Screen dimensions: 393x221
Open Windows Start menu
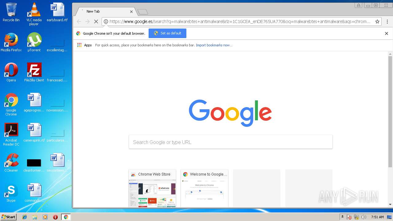click(9, 217)
